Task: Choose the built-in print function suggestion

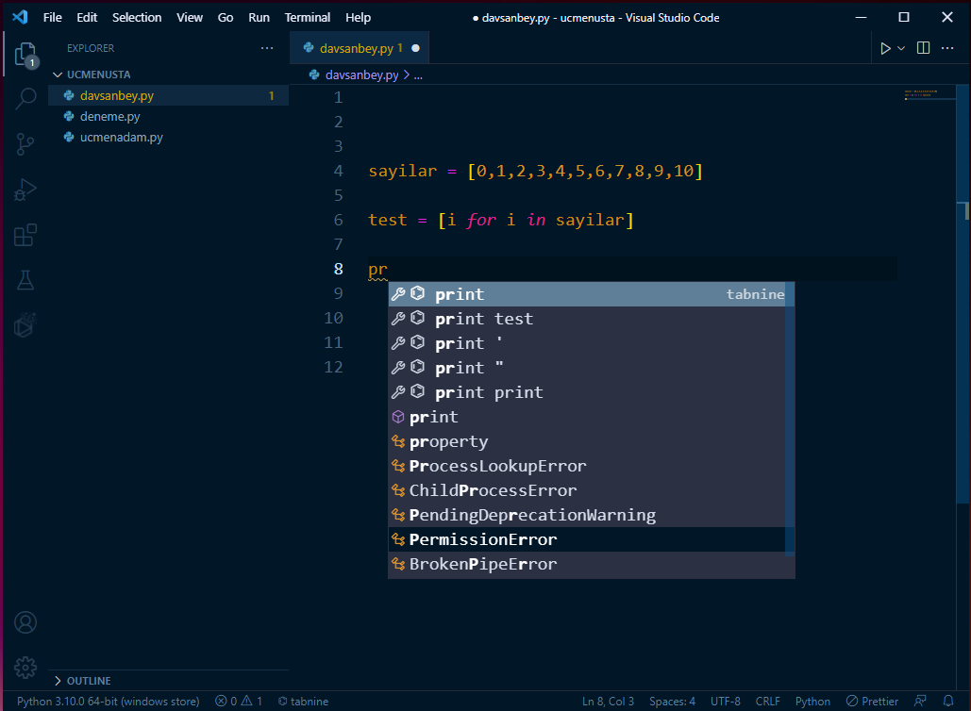Action: 587,417
